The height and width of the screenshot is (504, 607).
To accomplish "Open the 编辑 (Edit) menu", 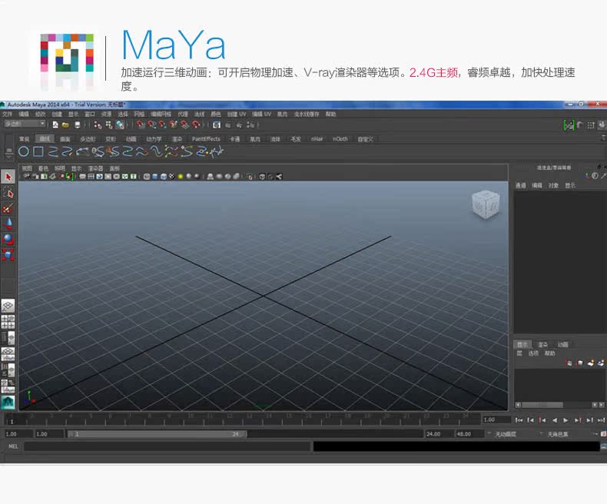I will (x=24, y=114).
